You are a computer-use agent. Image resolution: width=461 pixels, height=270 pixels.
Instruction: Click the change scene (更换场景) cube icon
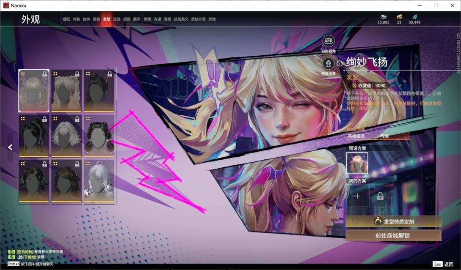(x=328, y=63)
